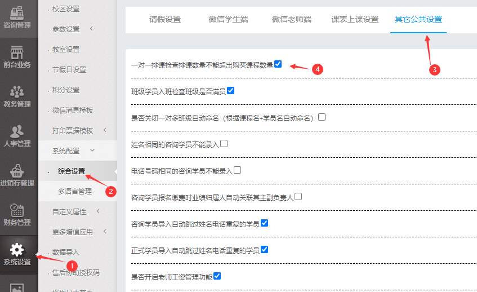The width and height of the screenshot is (477, 292).
Task: Open 咨询管理 module icon
Action: 17,12
